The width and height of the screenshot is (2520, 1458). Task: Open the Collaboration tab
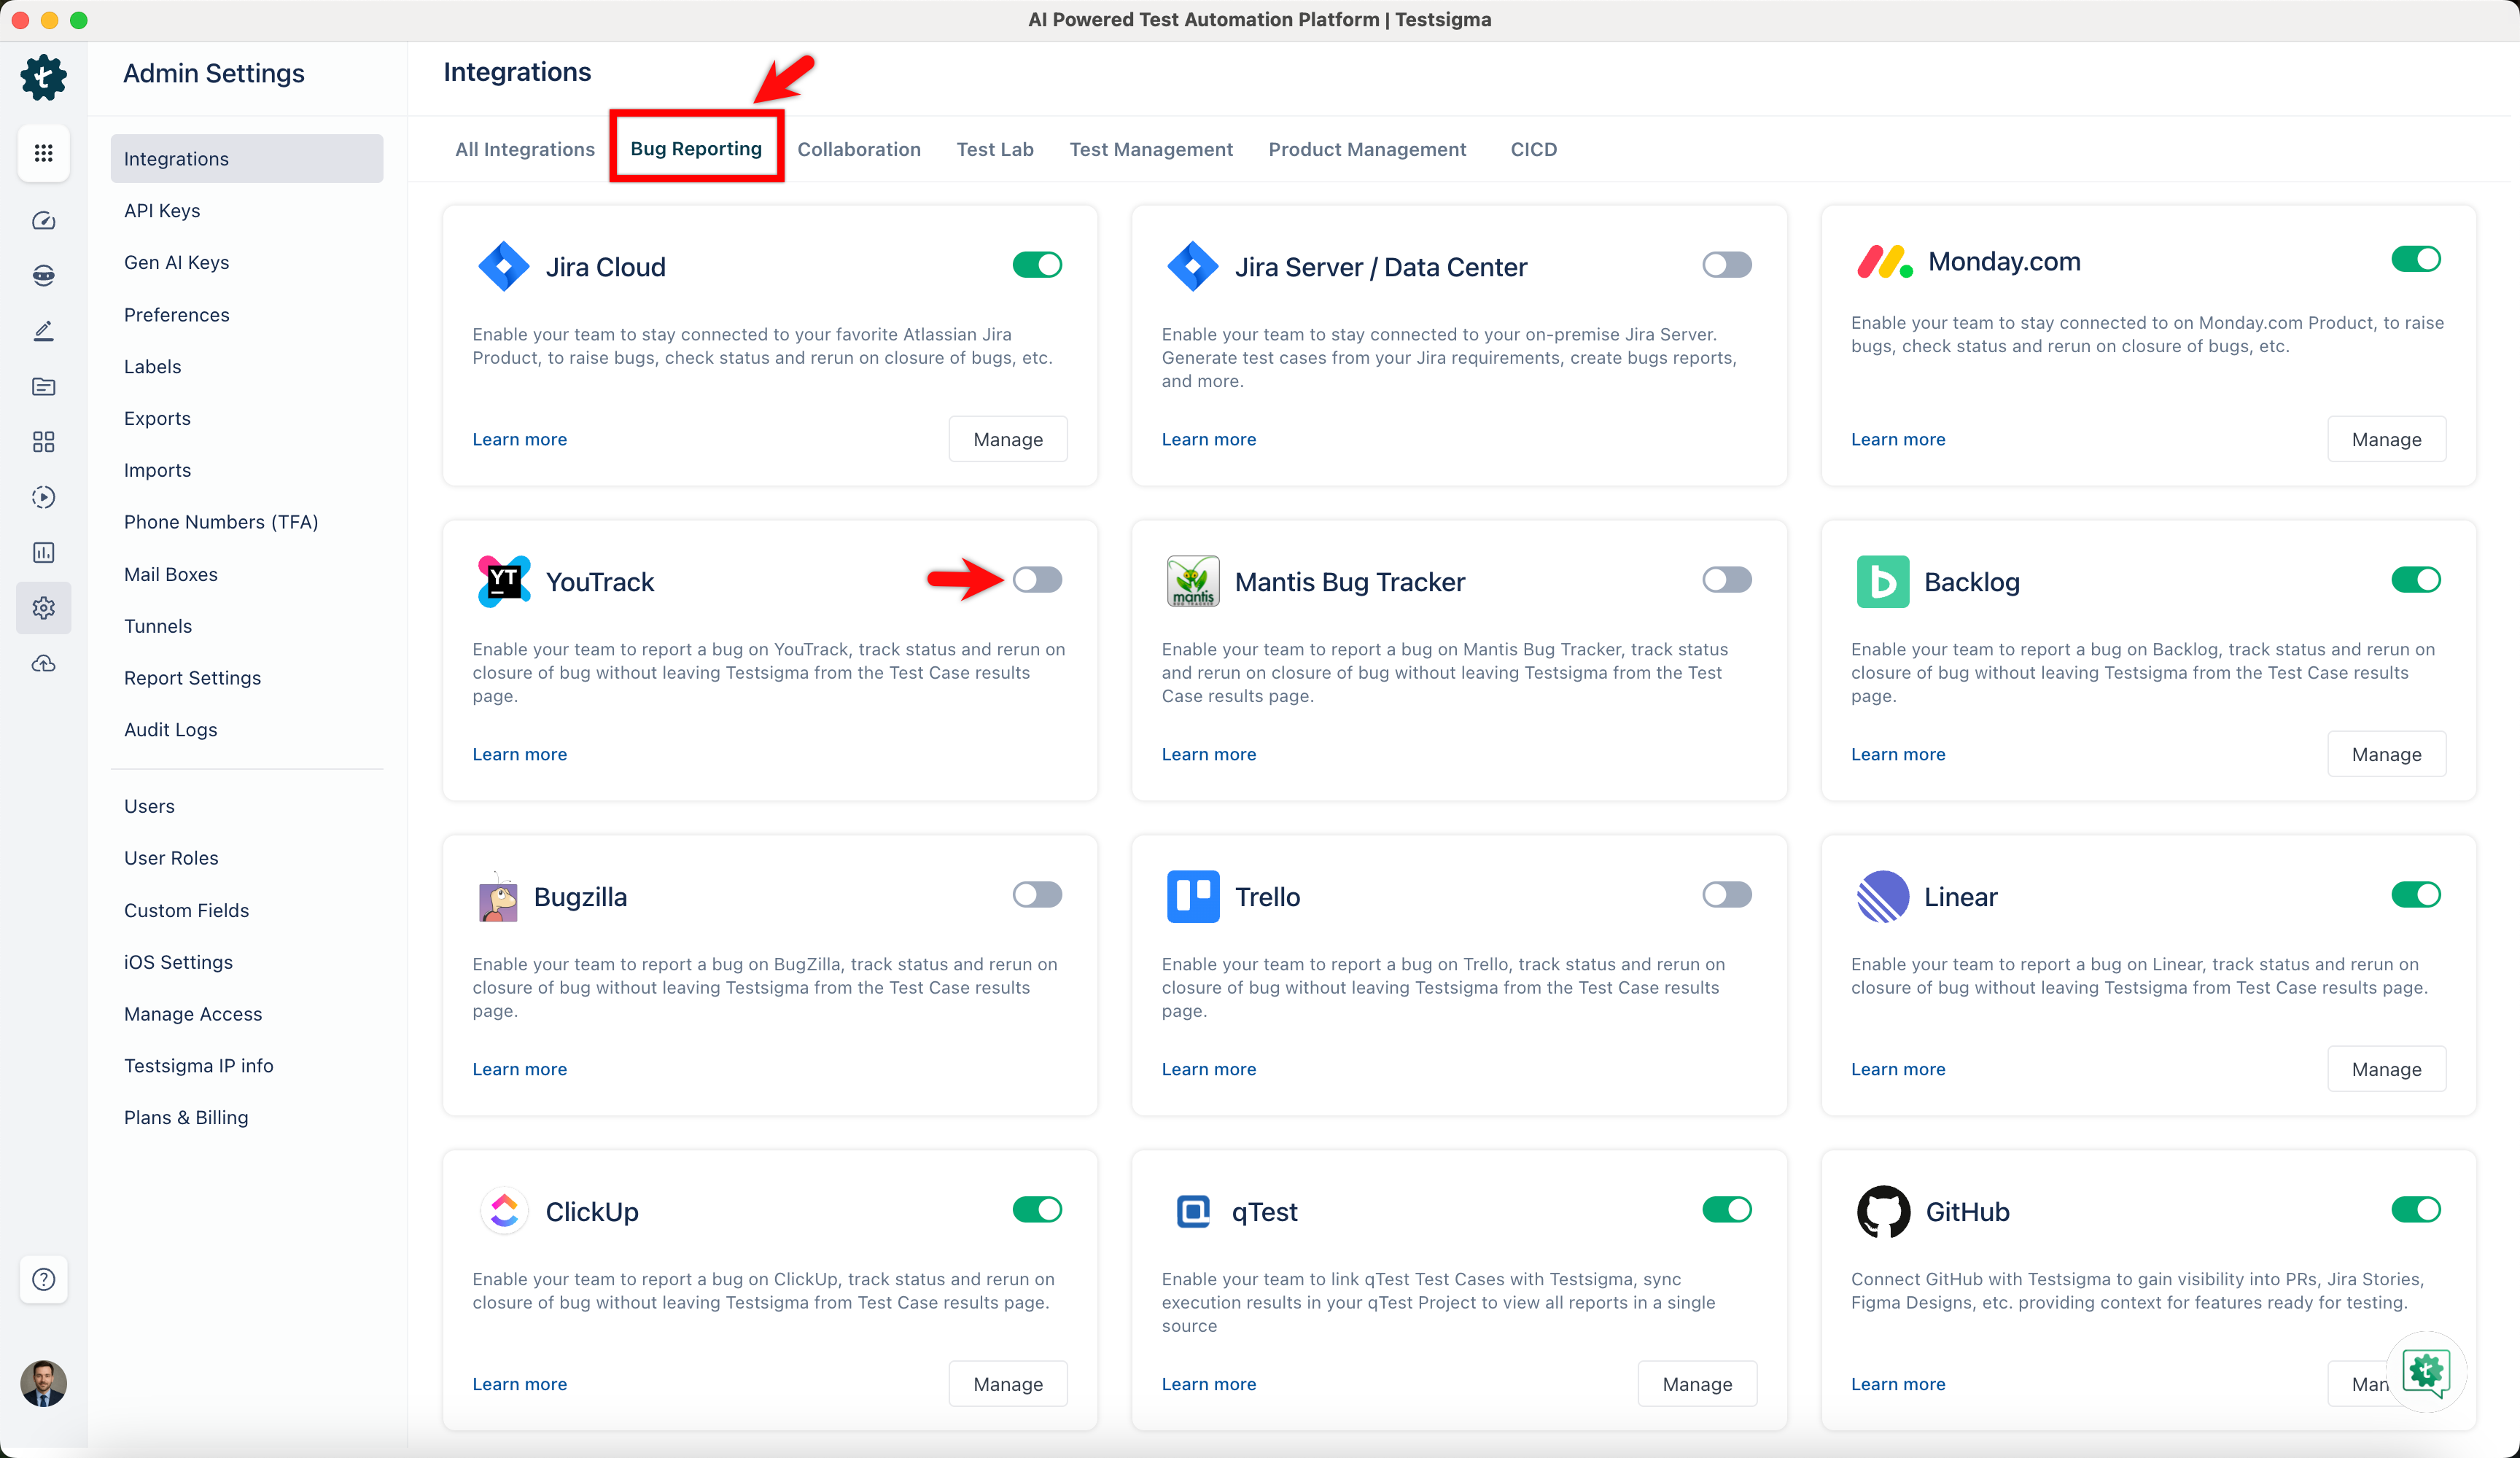tap(859, 149)
